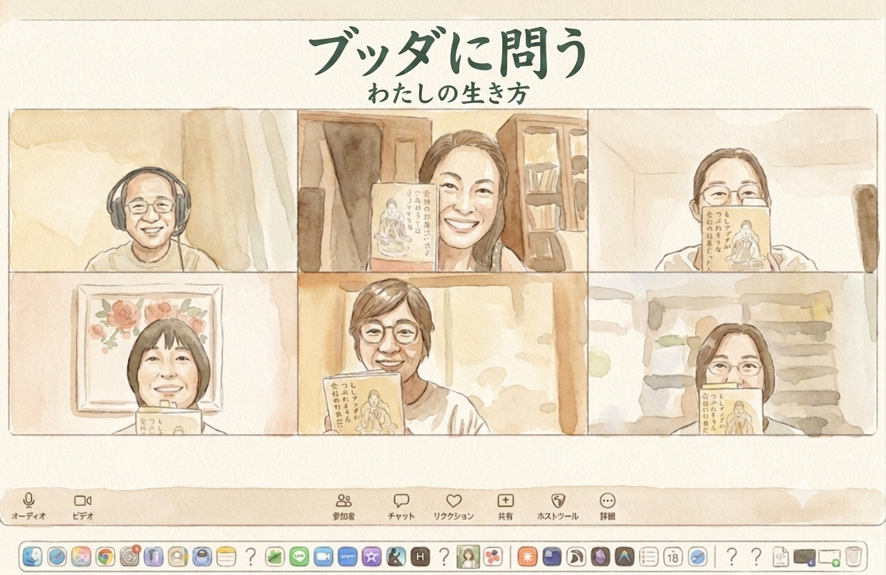This screenshot has height=575, width=886.
Task: Launch Google Chrome from the dock
Action: (x=105, y=556)
